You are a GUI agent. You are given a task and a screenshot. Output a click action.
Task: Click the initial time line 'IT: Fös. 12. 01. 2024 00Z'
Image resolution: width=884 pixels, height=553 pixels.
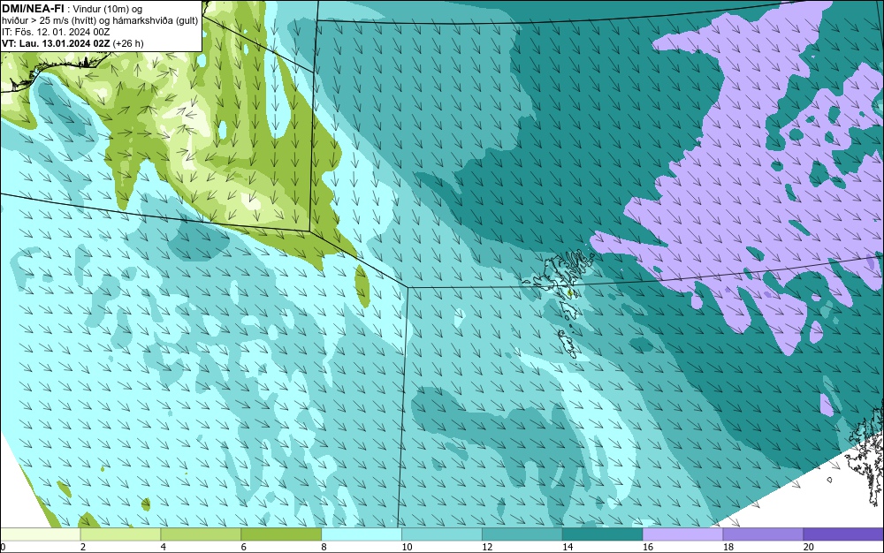click(x=56, y=32)
